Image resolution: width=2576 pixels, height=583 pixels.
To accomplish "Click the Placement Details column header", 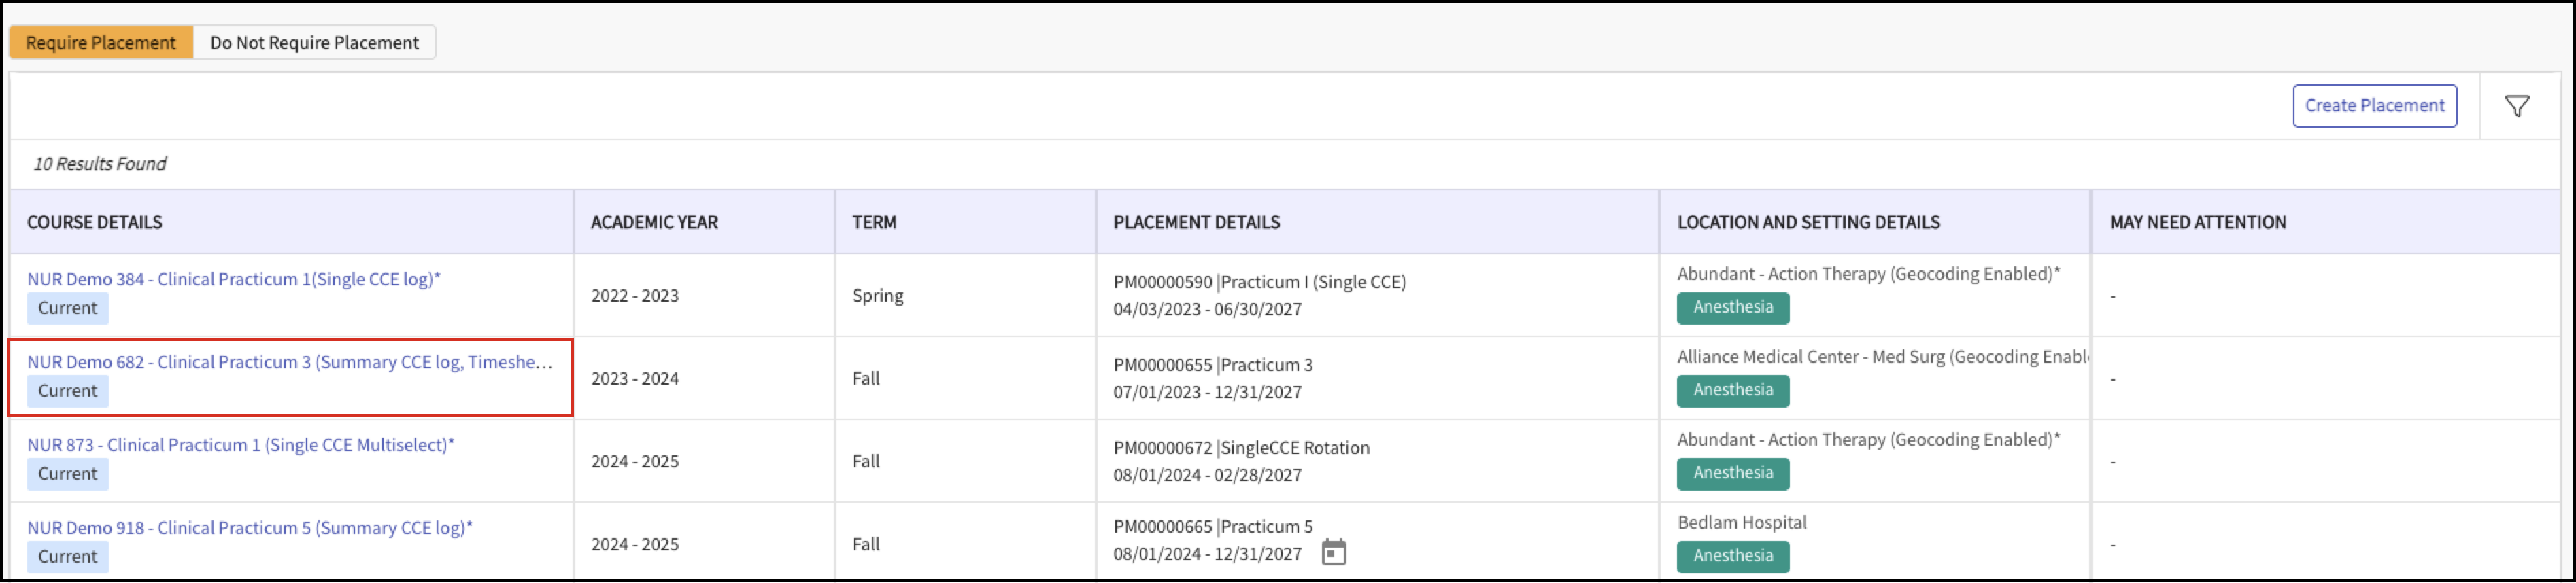I will tap(1196, 223).
